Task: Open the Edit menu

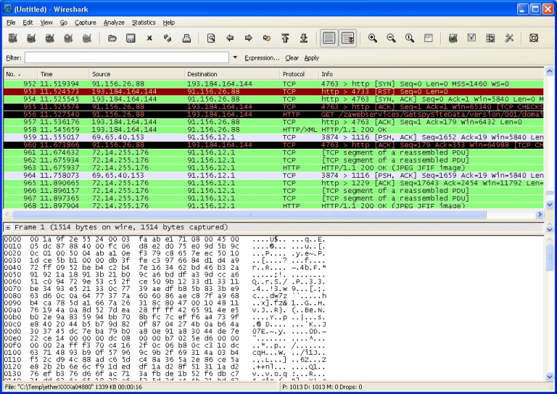Action: point(28,22)
